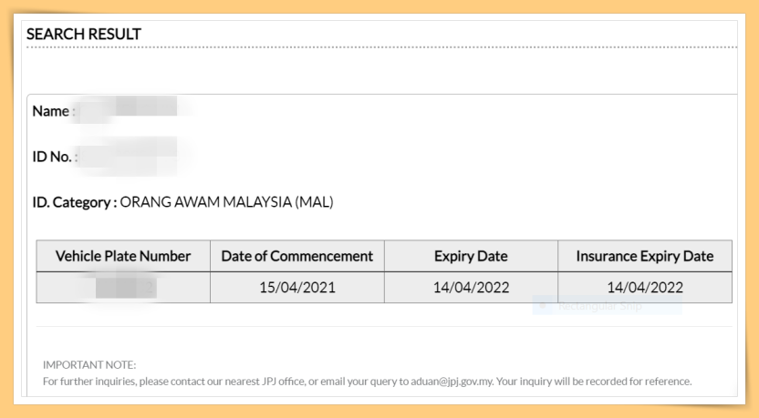This screenshot has height=418, width=759.
Task: Click the ID No. field label
Action: click(x=54, y=157)
